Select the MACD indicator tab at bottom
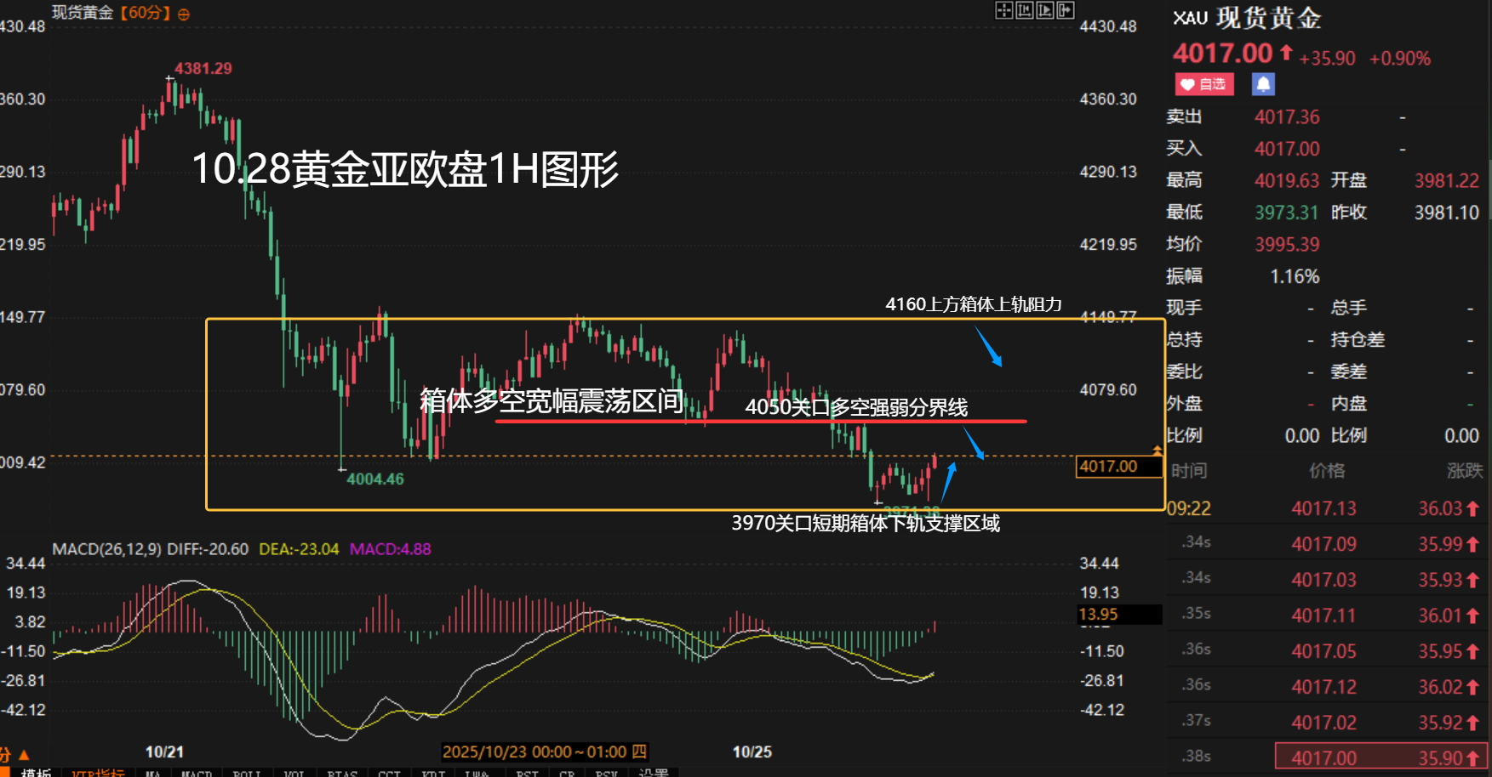The image size is (1492, 777). (x=197, y=773)
